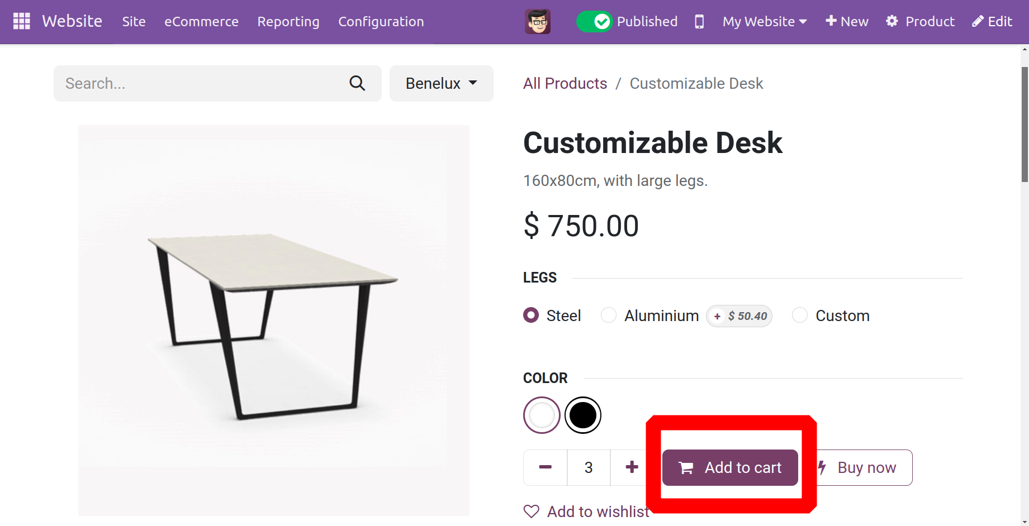Image resolution: width=1029 pixels, height=526 pixels.
Task: Open the New content menu
Action: (847, 21)
